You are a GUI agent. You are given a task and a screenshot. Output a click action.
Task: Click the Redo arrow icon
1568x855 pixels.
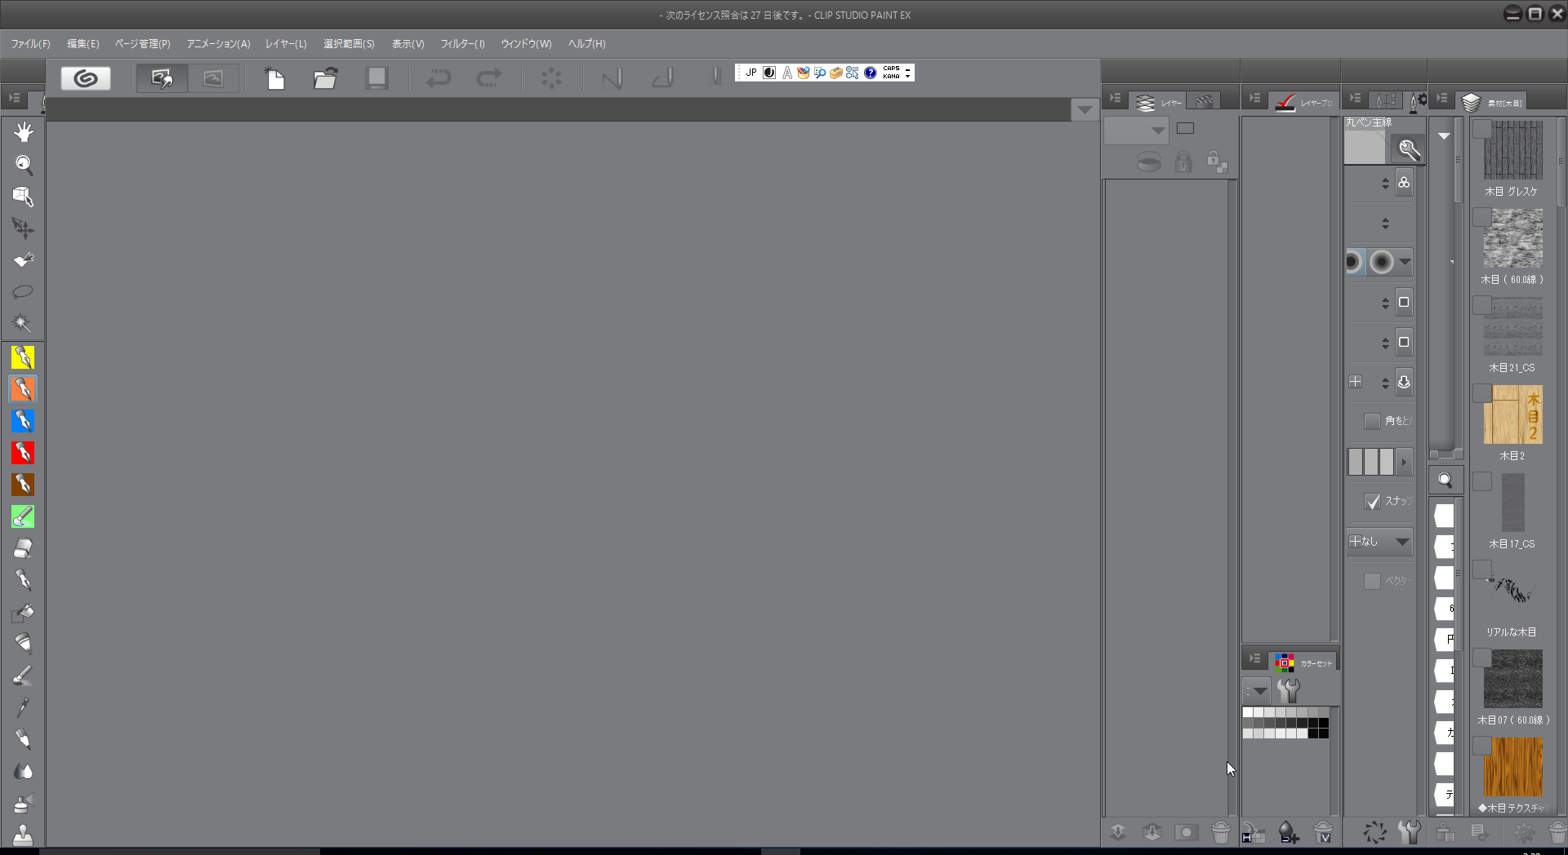pyautogui.click(x=489, y=78)
